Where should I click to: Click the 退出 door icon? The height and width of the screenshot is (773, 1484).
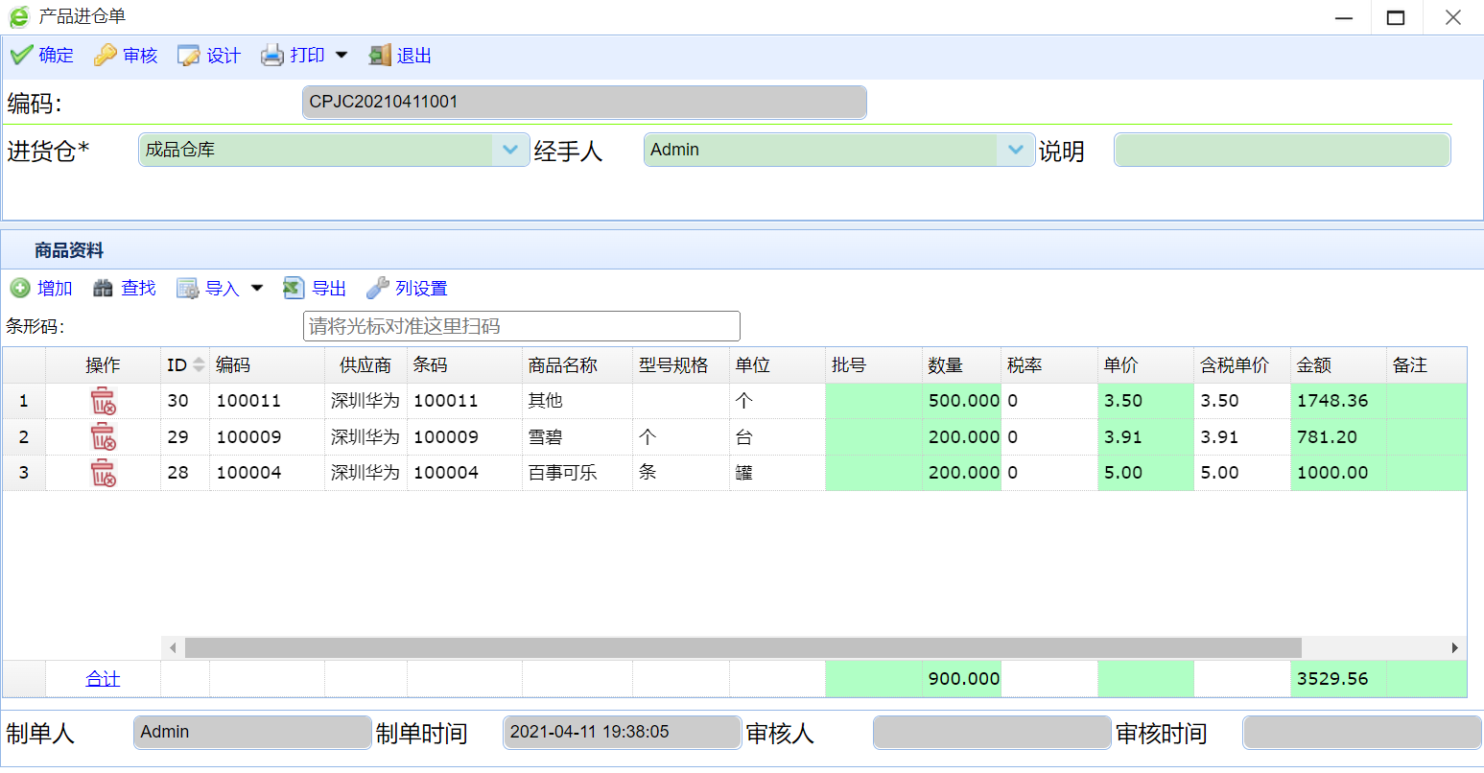click(x=380, y=56)
